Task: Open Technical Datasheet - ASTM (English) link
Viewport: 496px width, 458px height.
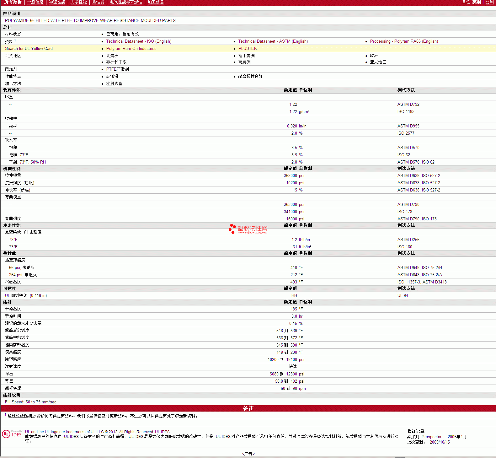Action: [273, 41]
